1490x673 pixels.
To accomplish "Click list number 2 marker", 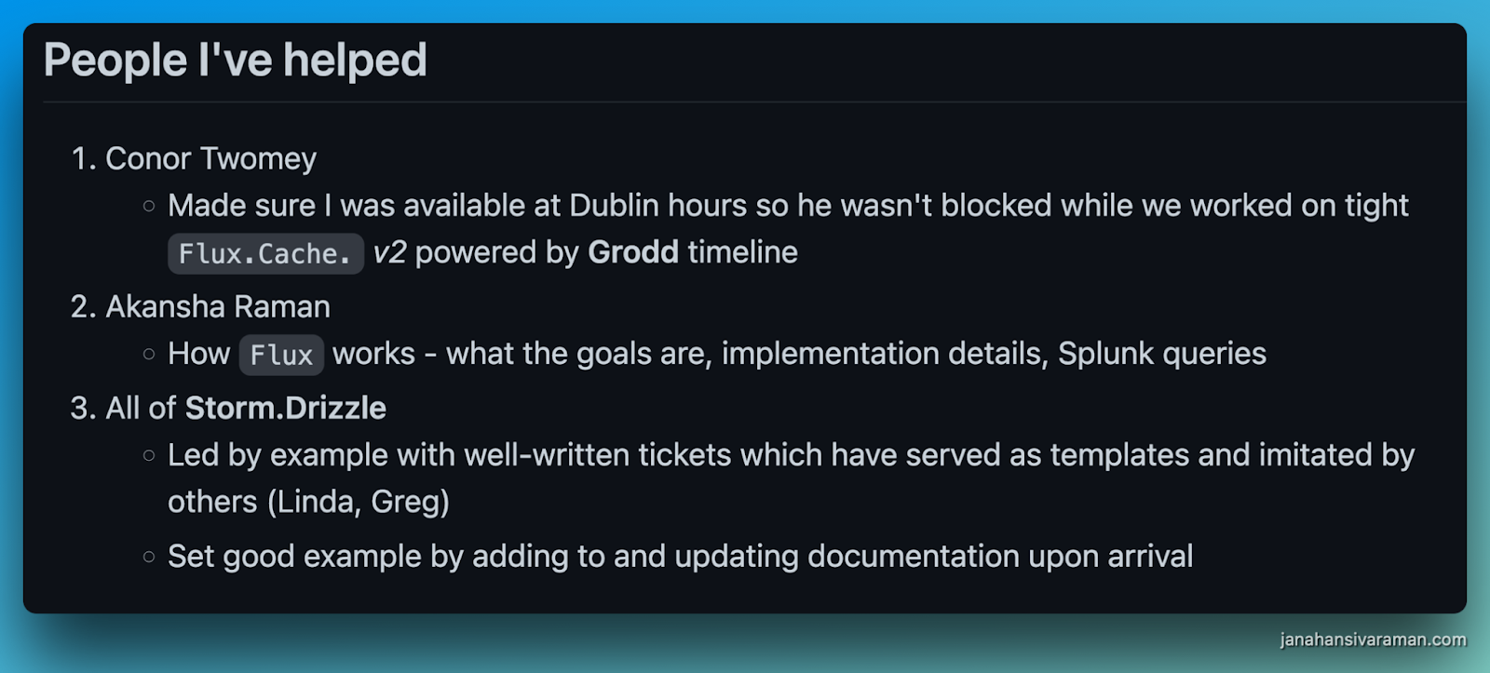I will point(84,306).
